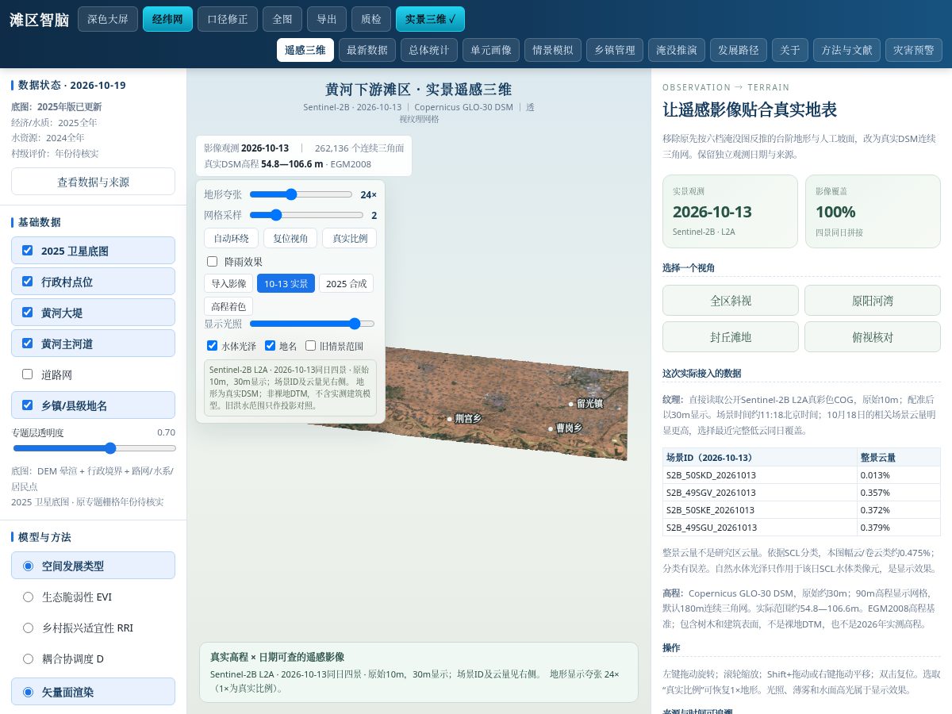
Task: Click the 真实比例 button
Action: [350, 238]
